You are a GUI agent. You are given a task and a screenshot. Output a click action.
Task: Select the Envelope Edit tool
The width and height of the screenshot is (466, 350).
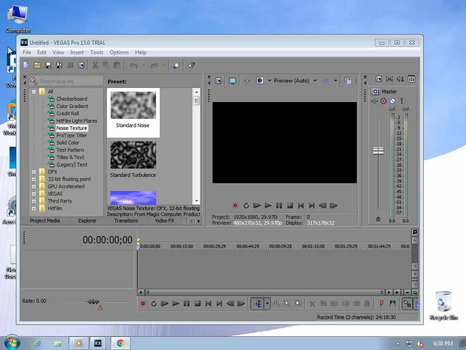(276, 304)
